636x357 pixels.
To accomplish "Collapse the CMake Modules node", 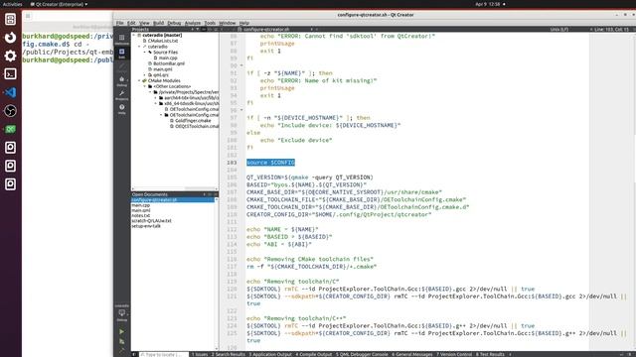I will (x=139, y=80).
